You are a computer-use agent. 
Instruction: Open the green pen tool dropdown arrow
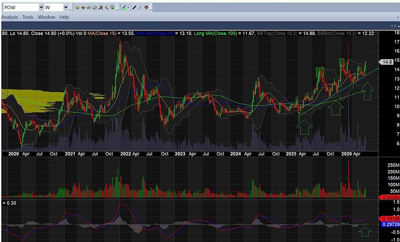[x=128, y=8]
